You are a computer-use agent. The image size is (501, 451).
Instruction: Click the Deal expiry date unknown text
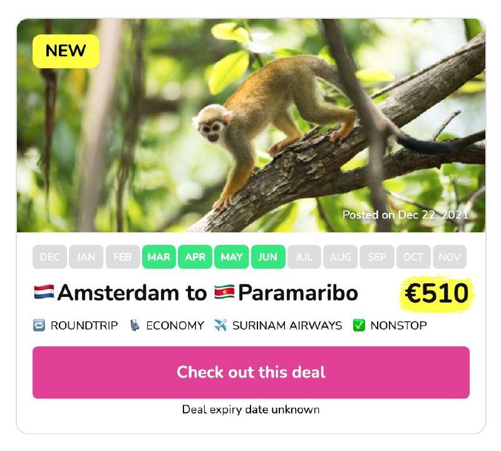pos(250,410)
